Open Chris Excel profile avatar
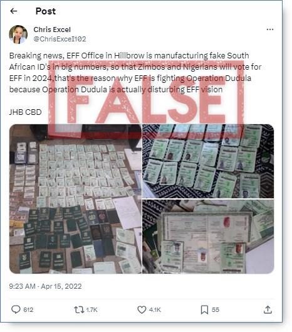This screenshot has height=332, width=292. (18, 35)
